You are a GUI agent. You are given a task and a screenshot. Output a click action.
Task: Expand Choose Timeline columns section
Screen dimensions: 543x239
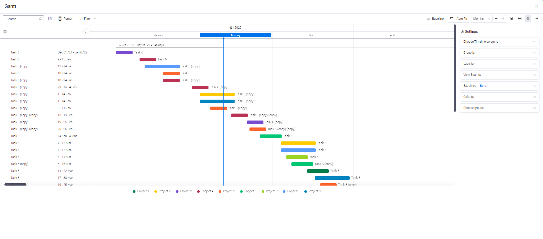(499, 42)
